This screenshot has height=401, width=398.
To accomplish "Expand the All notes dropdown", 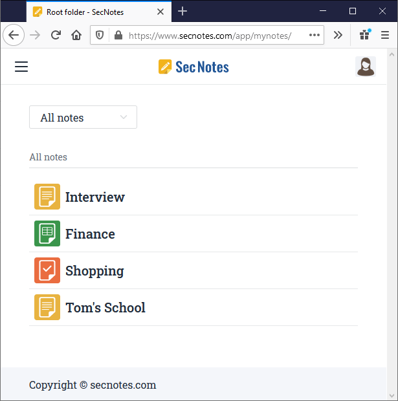I will pyautogui.click(x=83, y=117).
